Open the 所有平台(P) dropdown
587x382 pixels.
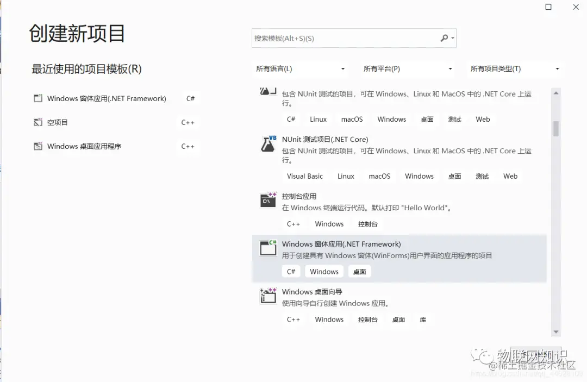point(407,69)
